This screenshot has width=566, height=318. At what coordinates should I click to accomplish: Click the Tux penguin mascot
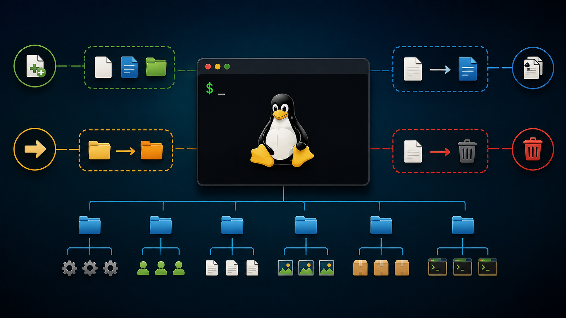pos(282,130)
